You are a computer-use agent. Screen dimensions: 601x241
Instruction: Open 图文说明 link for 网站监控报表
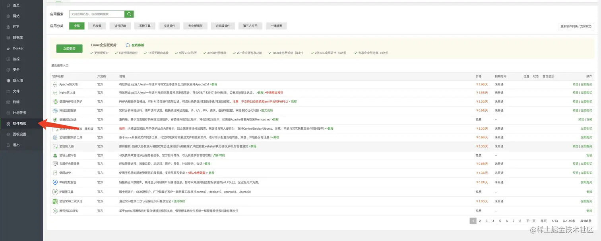[x=267, y=111]
